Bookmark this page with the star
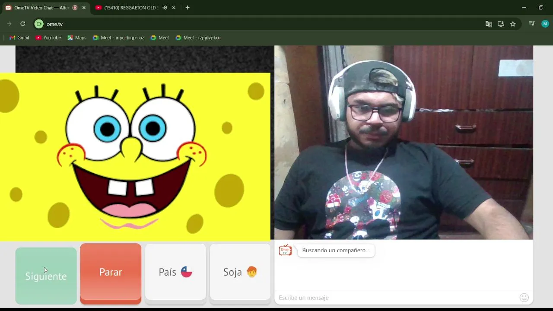Viewport: 553px width, 311px height. [513, 24]
